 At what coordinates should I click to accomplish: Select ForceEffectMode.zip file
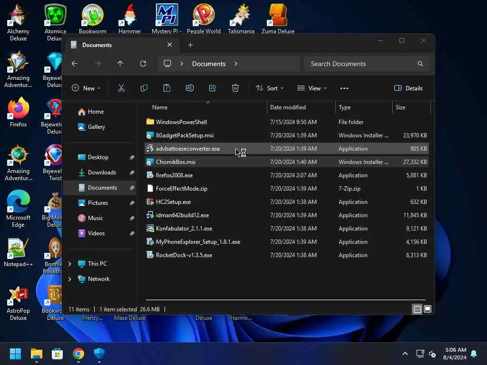286,189
